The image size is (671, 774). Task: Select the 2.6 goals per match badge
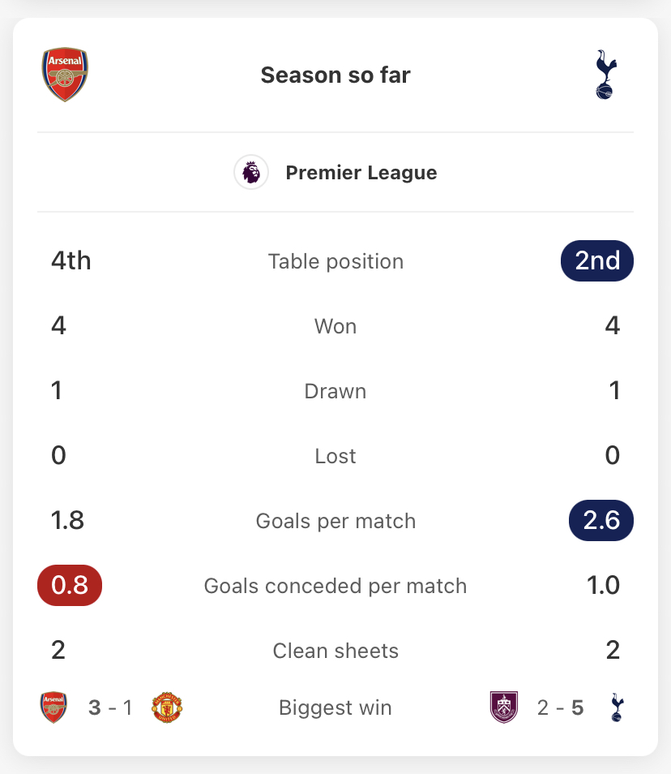(601, 520)
